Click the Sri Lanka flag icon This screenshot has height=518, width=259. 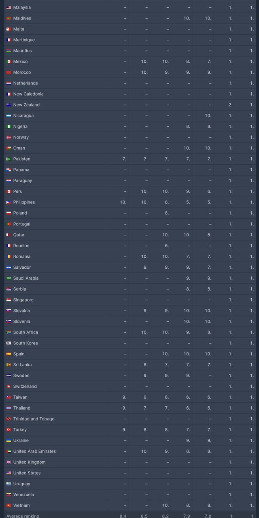click(8, 365)
